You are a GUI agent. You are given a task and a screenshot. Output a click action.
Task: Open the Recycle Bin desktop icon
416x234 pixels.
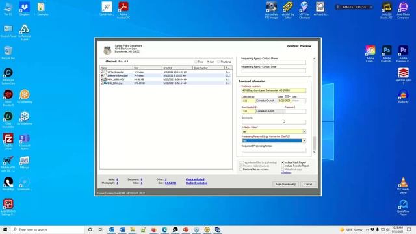point(8,52)
